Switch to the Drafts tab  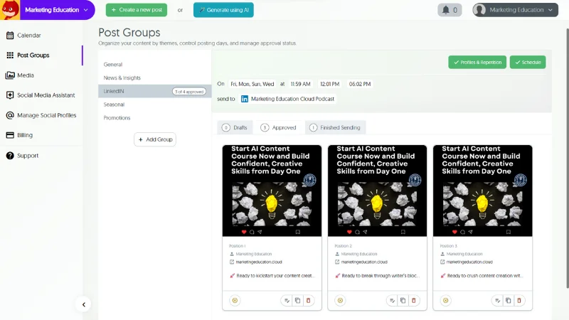click(x=235, y=127)
